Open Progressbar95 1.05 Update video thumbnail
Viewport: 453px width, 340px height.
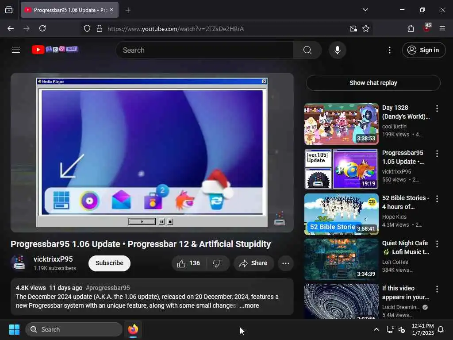pyautogui.click(x=341, y=169)
